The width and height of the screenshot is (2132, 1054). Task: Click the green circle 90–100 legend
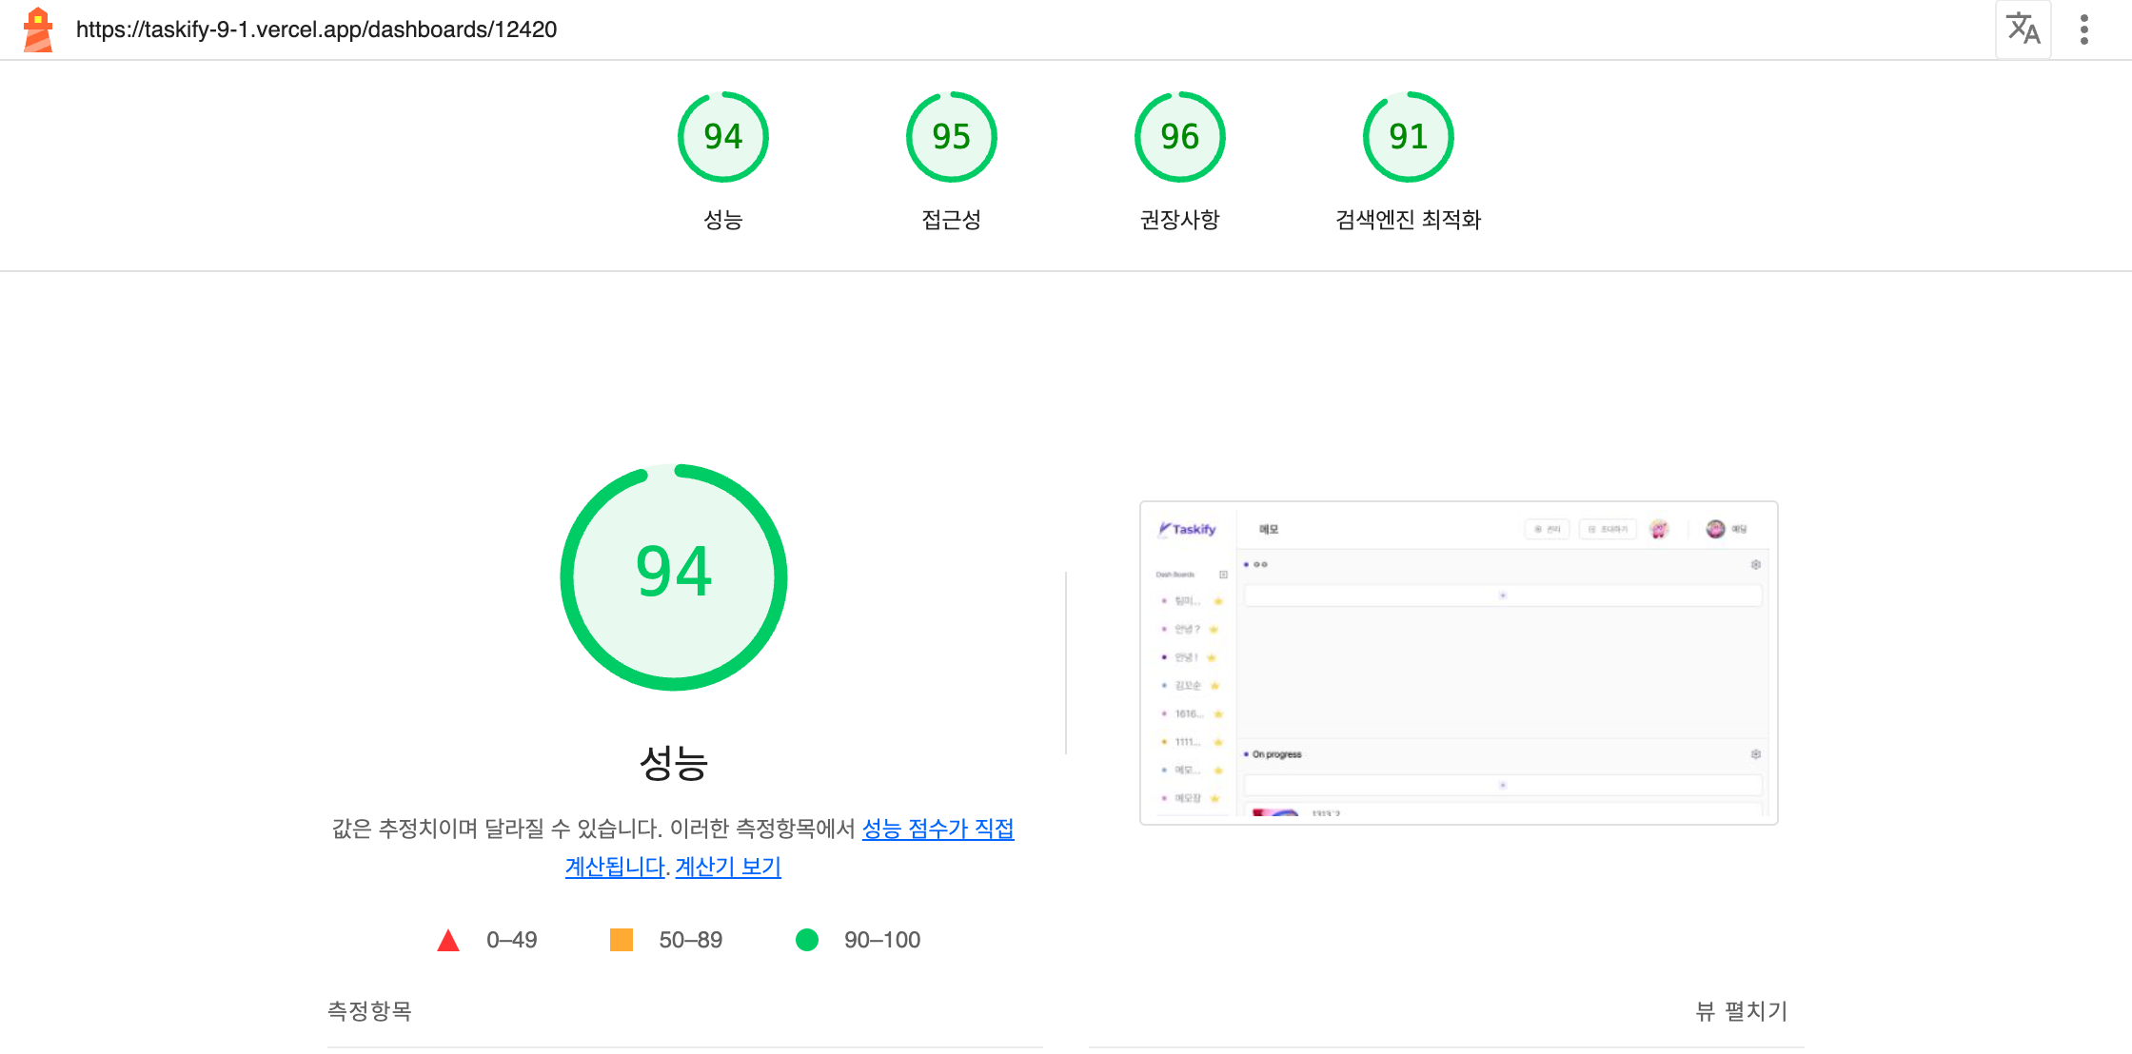pyautogui.click(x=807, y=940)
